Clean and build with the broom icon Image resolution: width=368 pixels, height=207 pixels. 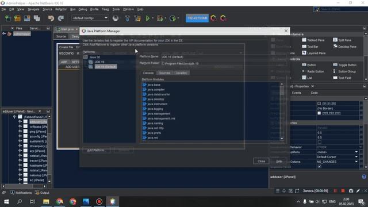(137, 18)
